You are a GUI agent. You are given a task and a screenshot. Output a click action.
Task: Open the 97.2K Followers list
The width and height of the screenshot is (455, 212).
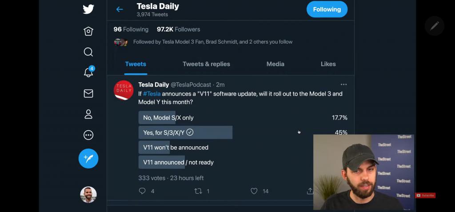(179, 29)
